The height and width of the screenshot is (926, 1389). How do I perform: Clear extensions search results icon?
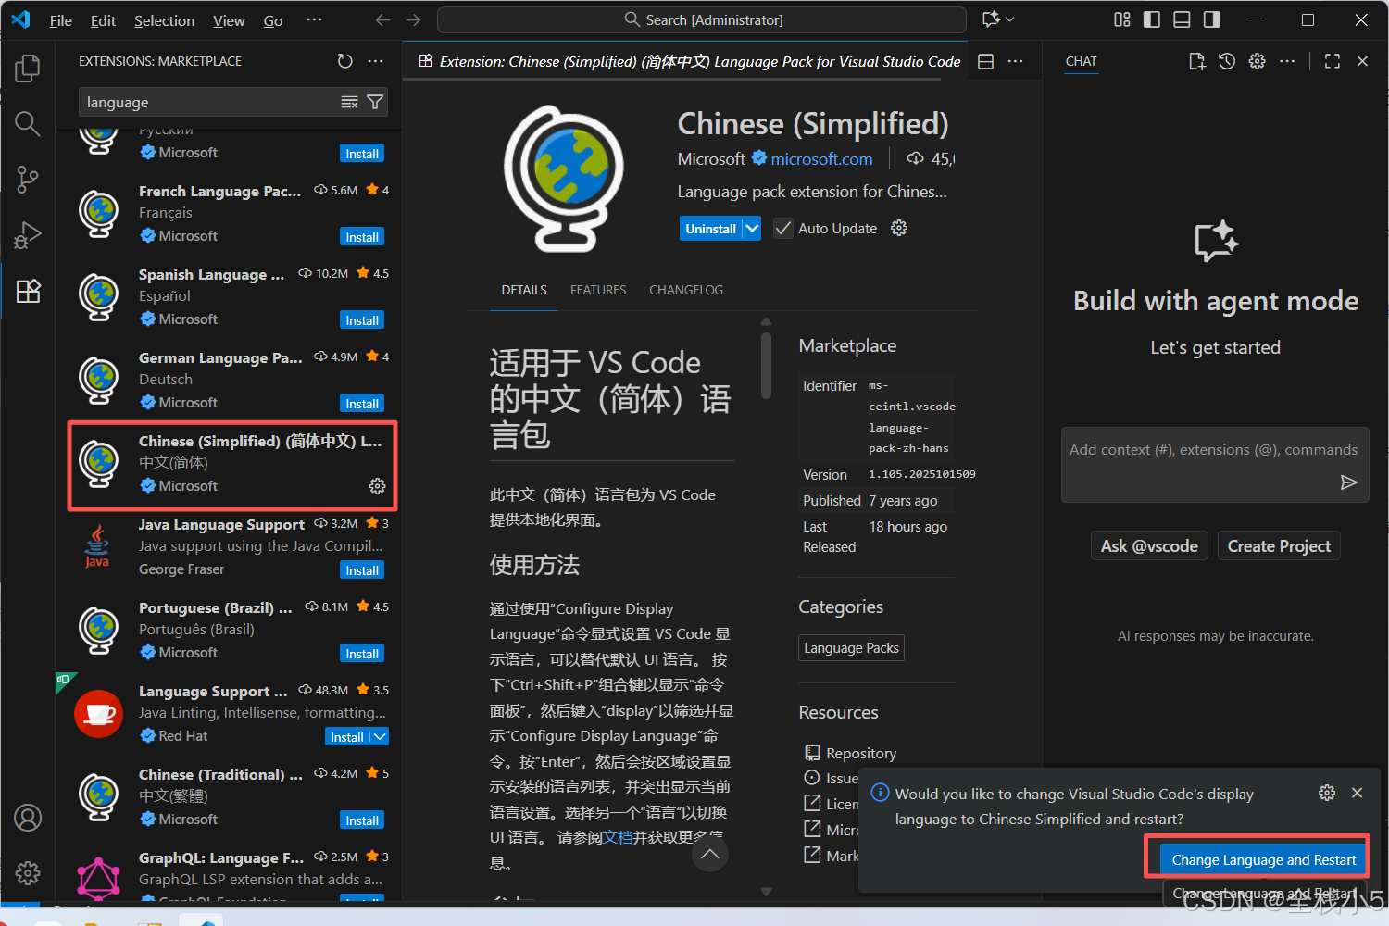click(x=349, y=102)
